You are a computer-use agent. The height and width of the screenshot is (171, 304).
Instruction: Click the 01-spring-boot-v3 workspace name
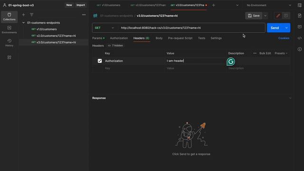click(21, 5)
